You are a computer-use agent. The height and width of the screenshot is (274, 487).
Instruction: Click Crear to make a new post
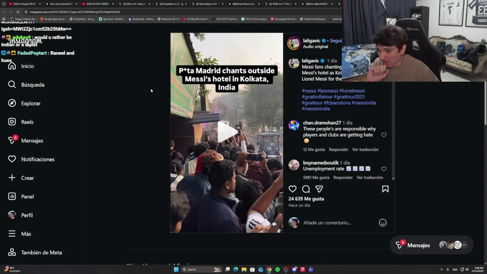pyautogui.click(x=21, y=178)
